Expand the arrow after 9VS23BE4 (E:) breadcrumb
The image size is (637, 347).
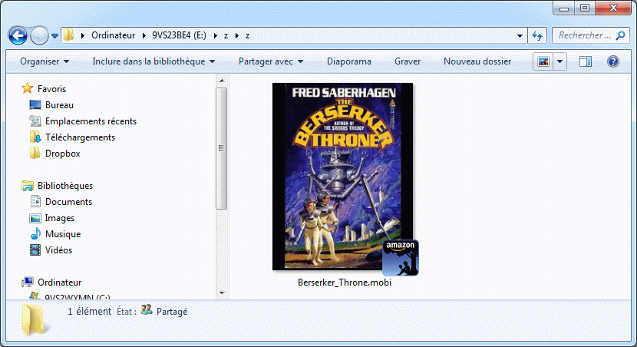point(216,36)
